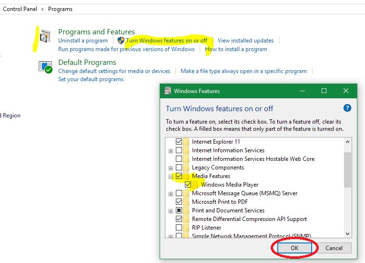Open Set your default programs link

[x=91, y=79]
